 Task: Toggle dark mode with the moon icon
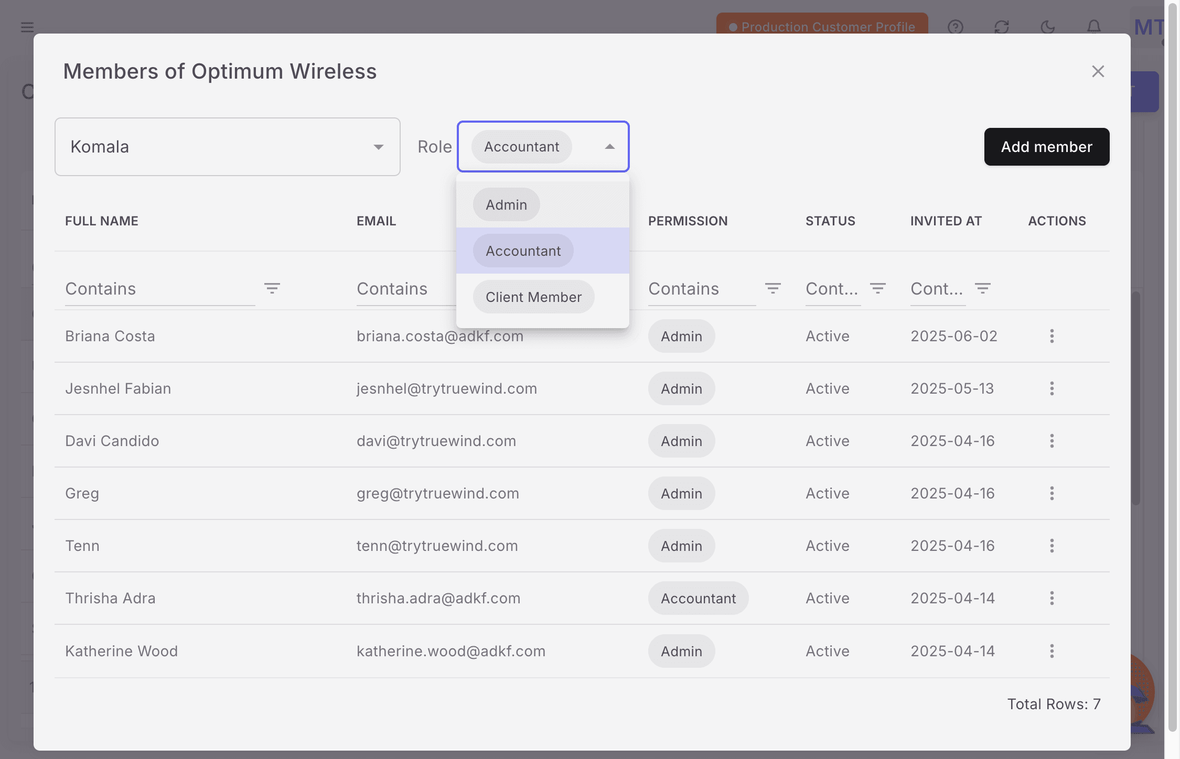(x=1047, y=27)
